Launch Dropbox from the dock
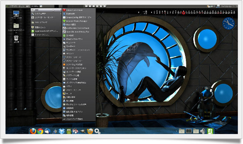The width and height of the screenshot is (243, 144). tap(62, 131)
